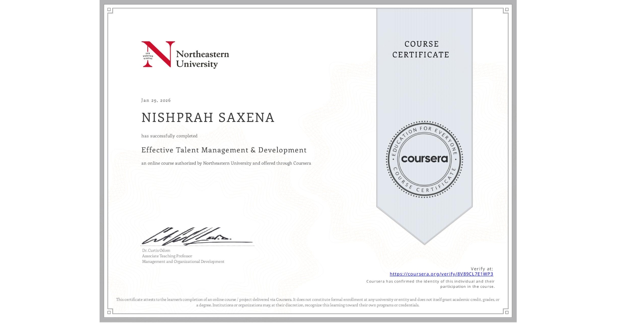617x323 pixels.
Task: Click the 'Coursera has confirmed the identity' note
Action: [430, 284]
